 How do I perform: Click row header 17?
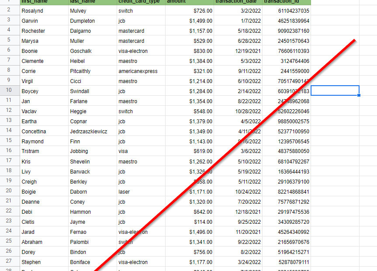(x=10, y=161)
